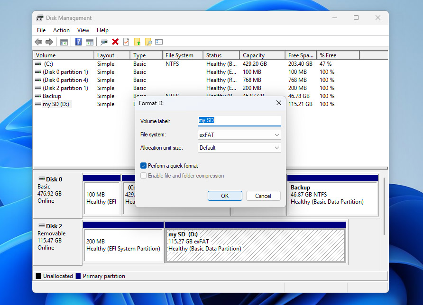Sort by the Capacity column header
The image size is (423, 305).
263,55
